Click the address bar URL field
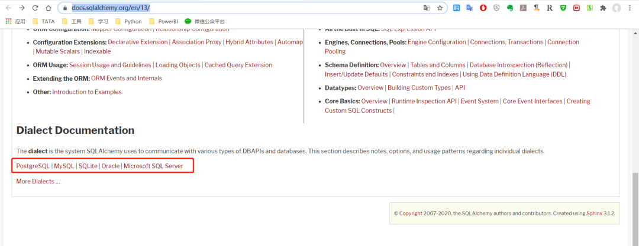This screenshot has width=639, height=246. (x=237, y=8)
